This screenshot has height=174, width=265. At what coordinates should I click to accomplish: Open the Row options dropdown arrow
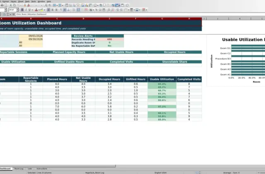coord(57,5)
